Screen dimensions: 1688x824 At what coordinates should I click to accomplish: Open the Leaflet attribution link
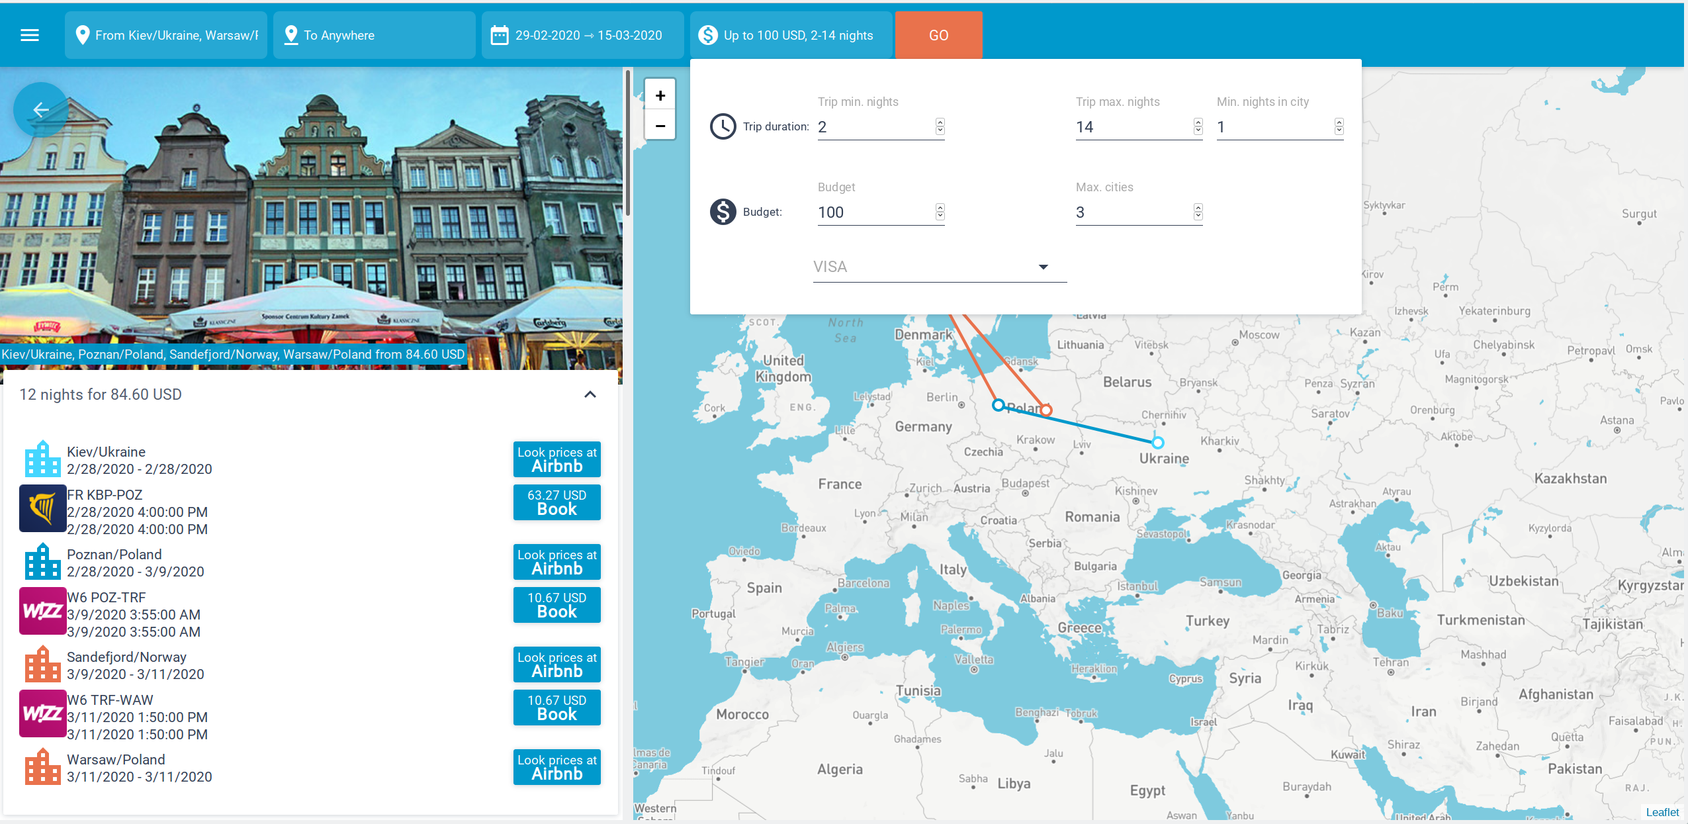(x=1664, y=812)
